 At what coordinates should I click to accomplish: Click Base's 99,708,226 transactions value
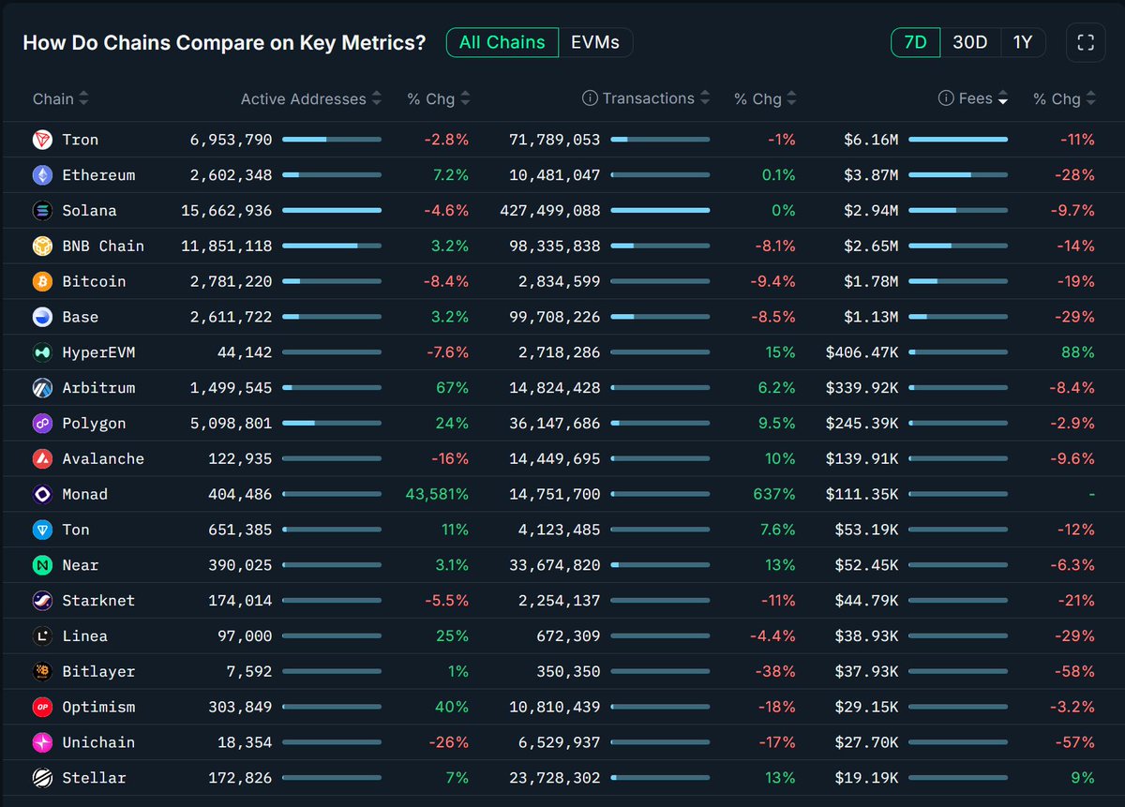pyautogui.click(x=555, y=317)
